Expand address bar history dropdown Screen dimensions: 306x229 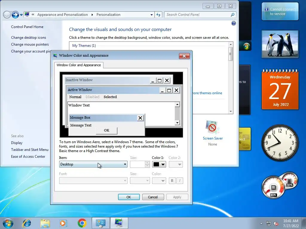pyautogui.click(x=152, y=15)
